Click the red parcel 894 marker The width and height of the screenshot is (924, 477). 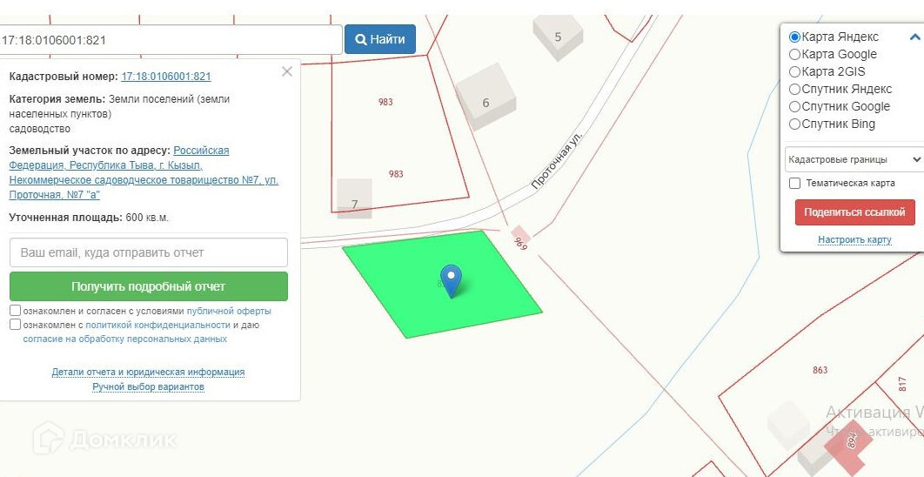tap(850, 441)
